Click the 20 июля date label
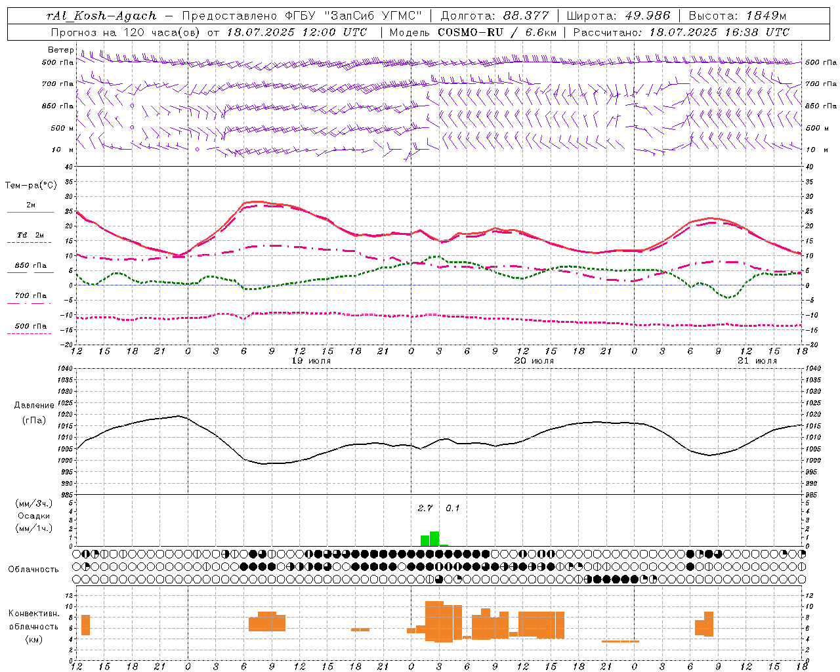This screenshot has height=672, width=840. click(x=534, y=361)
